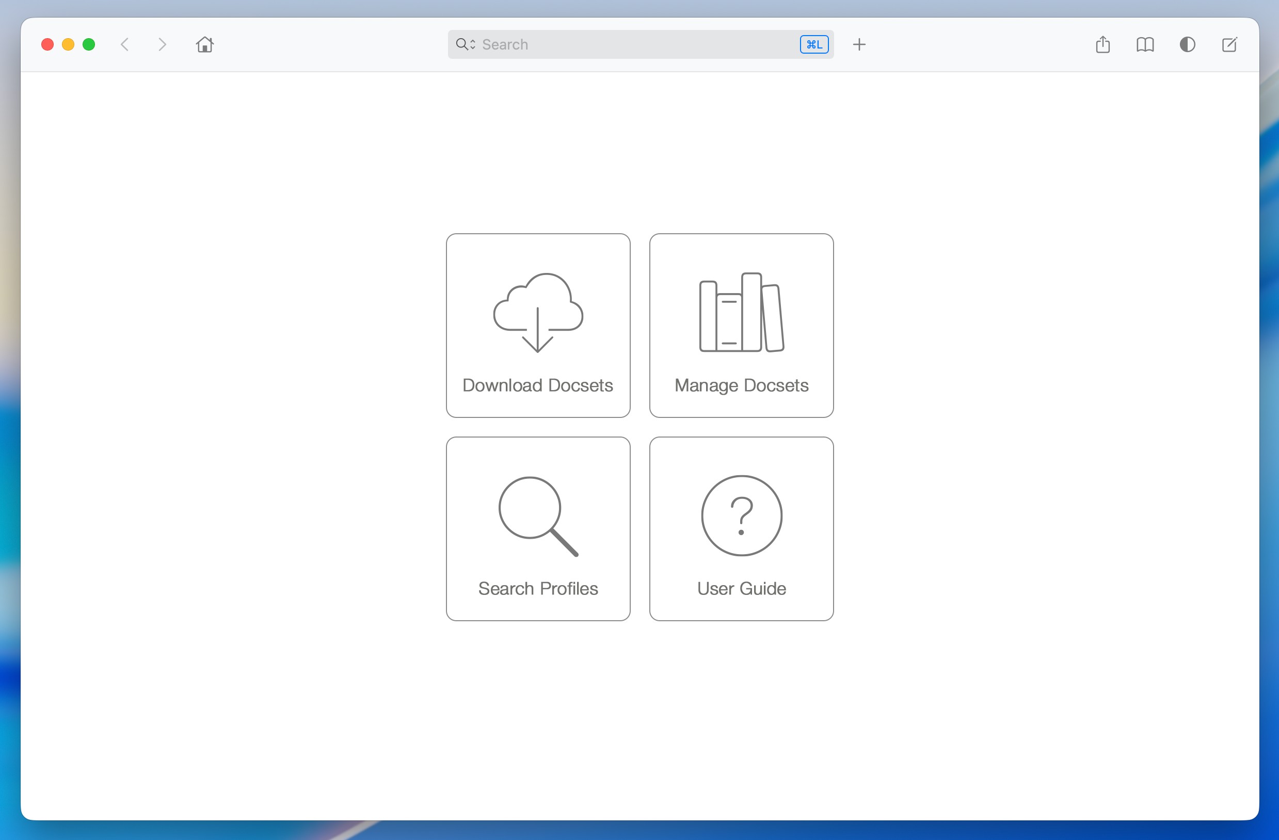The image size is (1279, 840).
Task: Select the Search Profiles text
Action: 538,589
